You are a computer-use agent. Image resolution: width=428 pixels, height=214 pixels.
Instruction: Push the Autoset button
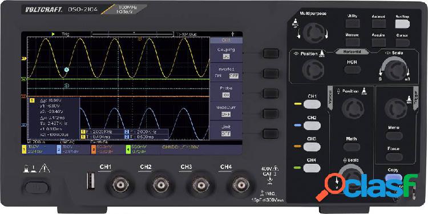tap(378, 24)
